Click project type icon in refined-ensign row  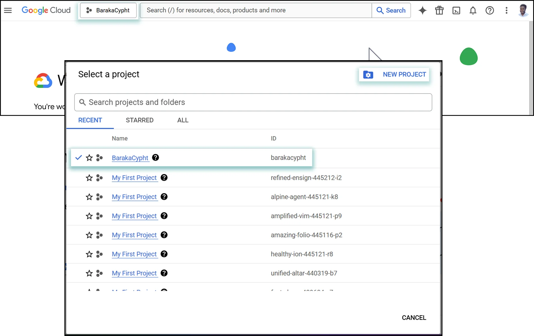point(99,178)
